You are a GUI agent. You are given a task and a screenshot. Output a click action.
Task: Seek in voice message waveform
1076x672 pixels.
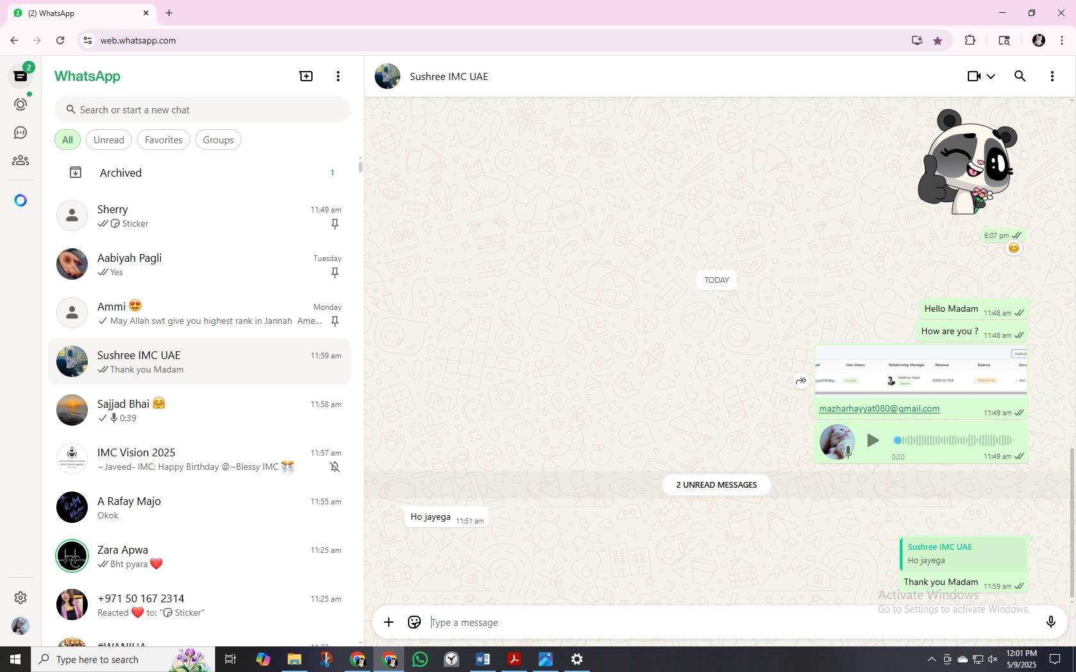pyautogui.click(x=954, y=440)
